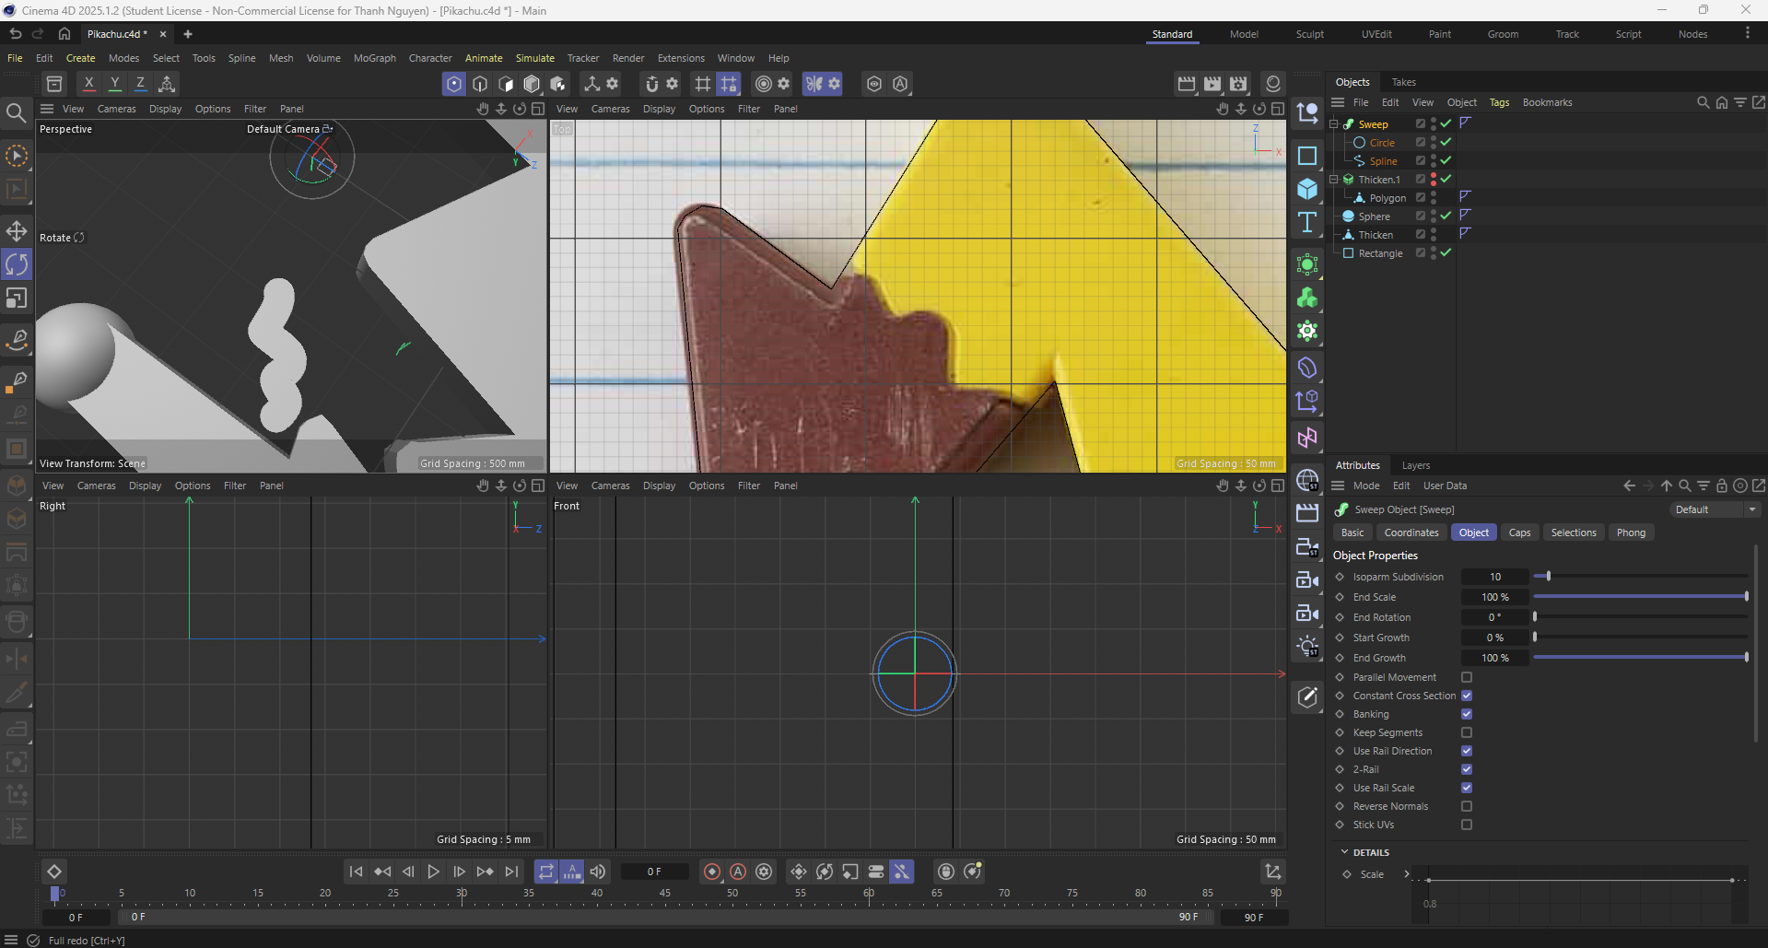This screenshot has height=948, width=1768.
Task: Switch to the Caps tab
Action: (1518, 533)
